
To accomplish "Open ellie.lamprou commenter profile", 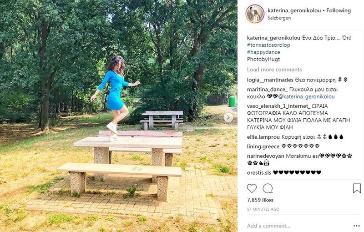I will (263, 137).
